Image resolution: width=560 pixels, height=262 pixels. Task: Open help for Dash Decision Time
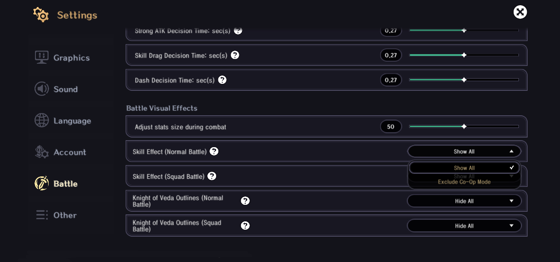(x=222, y=80)
